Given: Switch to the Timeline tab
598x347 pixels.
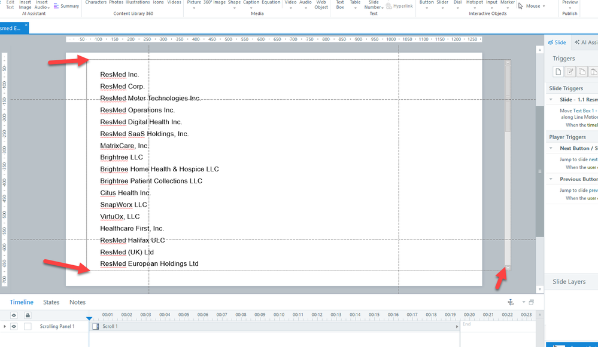Looking at the screenshot, I should [22, 302].
